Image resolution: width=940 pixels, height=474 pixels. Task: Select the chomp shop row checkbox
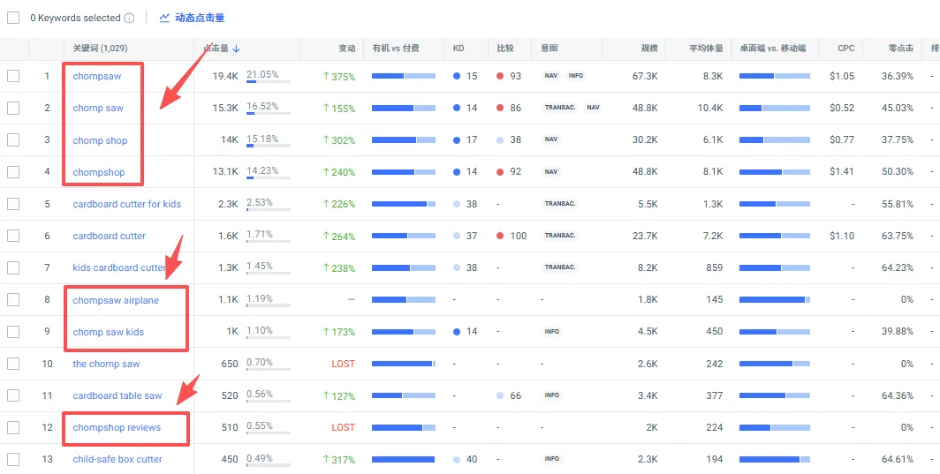pyautogui.click(x=13, y=140)
